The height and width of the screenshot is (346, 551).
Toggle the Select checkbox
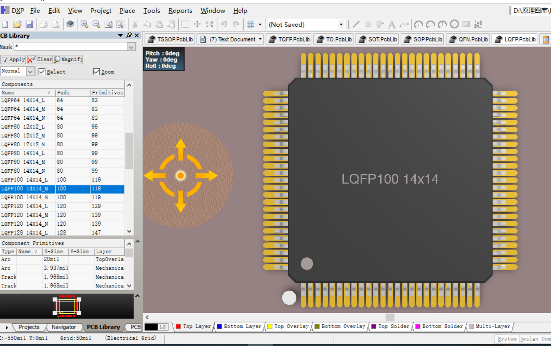42,72
